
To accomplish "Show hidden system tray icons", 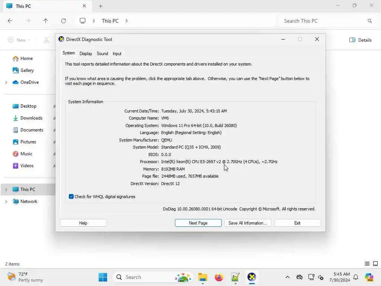I will [288, 277].
